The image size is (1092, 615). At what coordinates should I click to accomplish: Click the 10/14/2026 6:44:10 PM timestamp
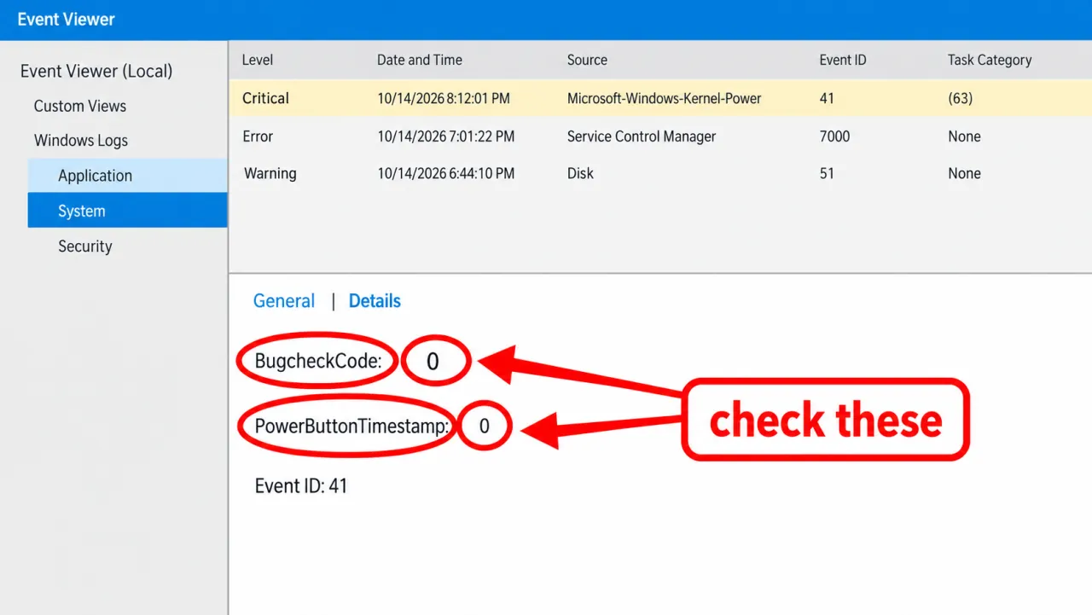(446, 173)
